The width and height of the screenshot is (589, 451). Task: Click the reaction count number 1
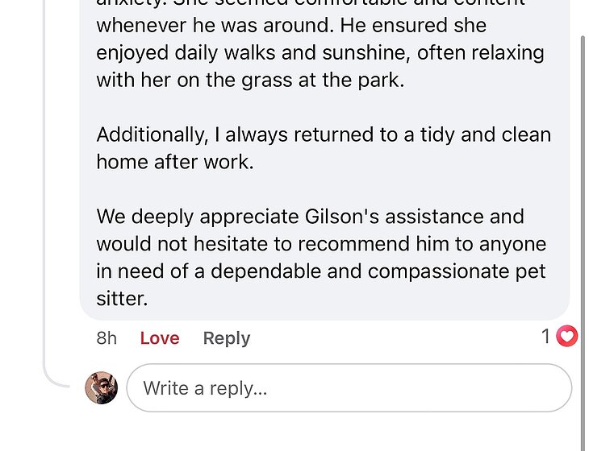(x=546, y=337)
